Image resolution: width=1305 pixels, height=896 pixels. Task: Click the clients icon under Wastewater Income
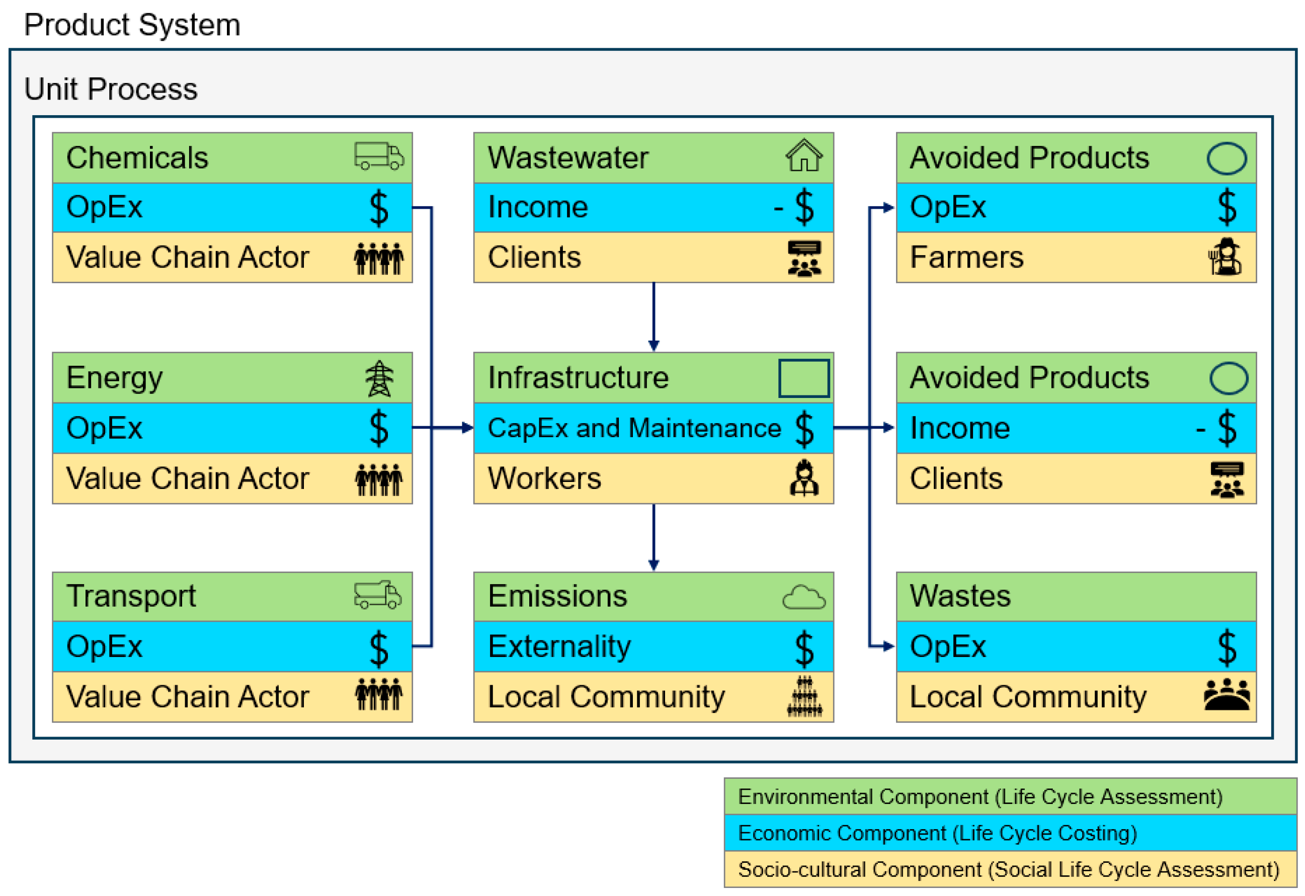tap(804, 258)
